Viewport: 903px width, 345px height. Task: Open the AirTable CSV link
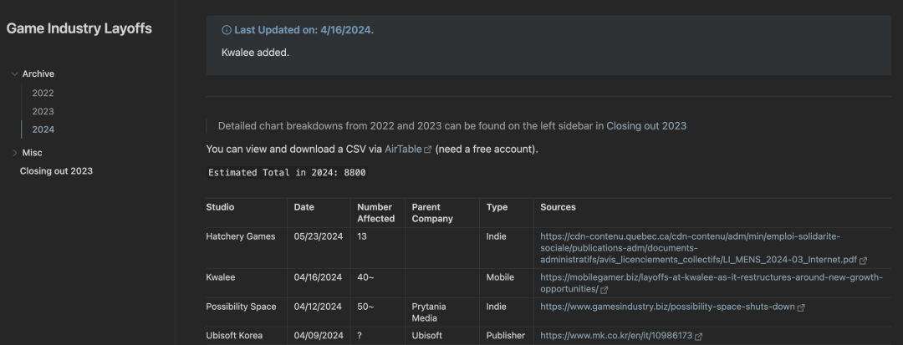pos(403,150)
